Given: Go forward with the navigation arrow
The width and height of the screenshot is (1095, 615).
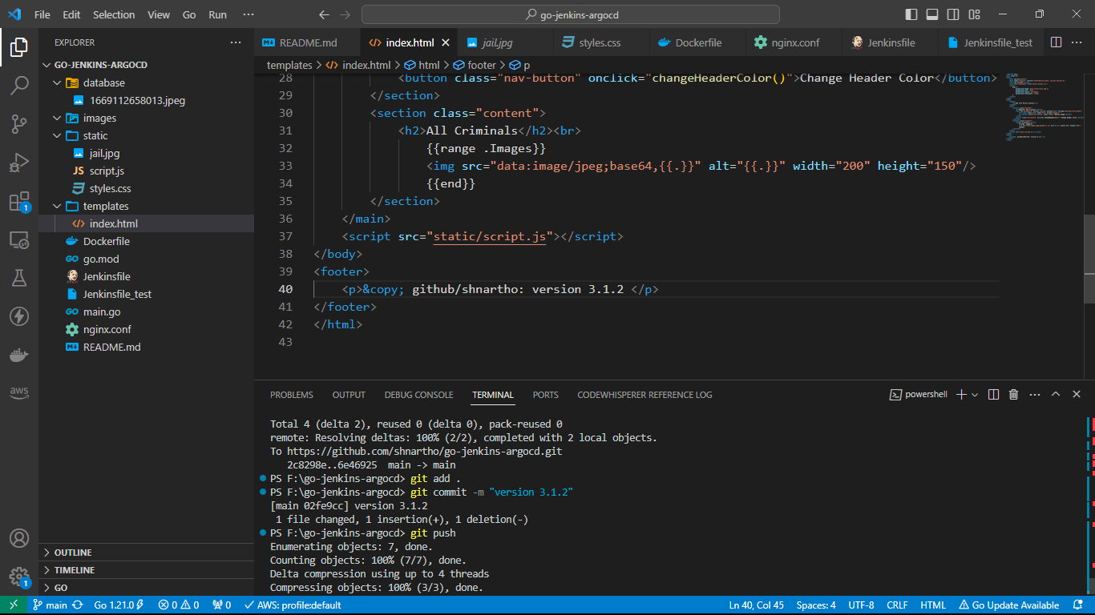Looking at the screenshot, I should pos(345,14).
